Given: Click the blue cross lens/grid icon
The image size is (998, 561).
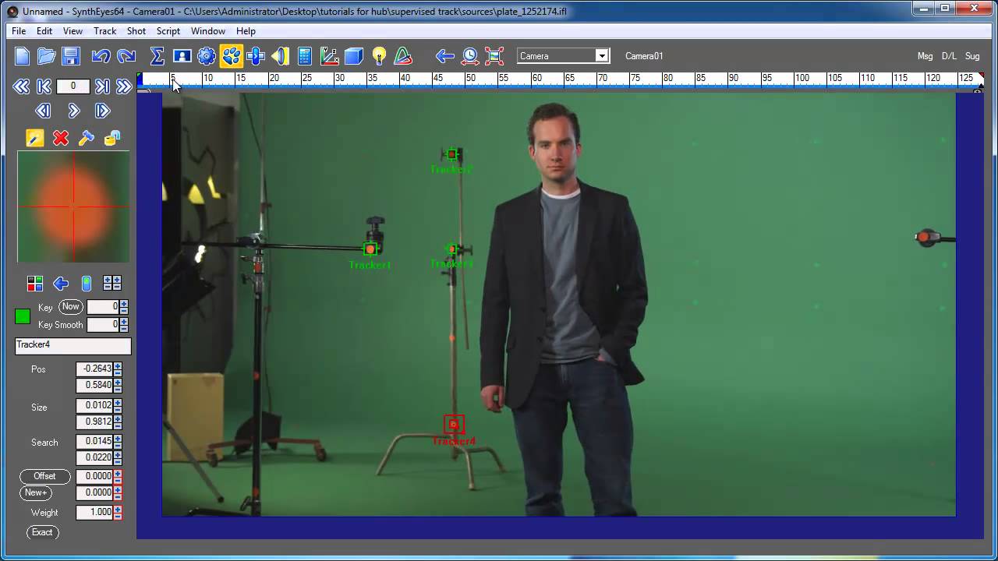Looking at the screenshot, I should coord(256,56).
